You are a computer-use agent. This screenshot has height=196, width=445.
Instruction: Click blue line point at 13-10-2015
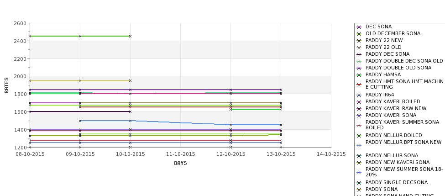281,125
